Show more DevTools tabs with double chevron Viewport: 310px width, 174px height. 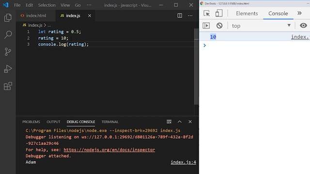coord(299,13)
